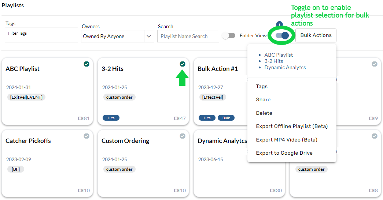Choose Delete from the bulk actions menu
This screenshot has width=383, height=200.
(264, 113)
